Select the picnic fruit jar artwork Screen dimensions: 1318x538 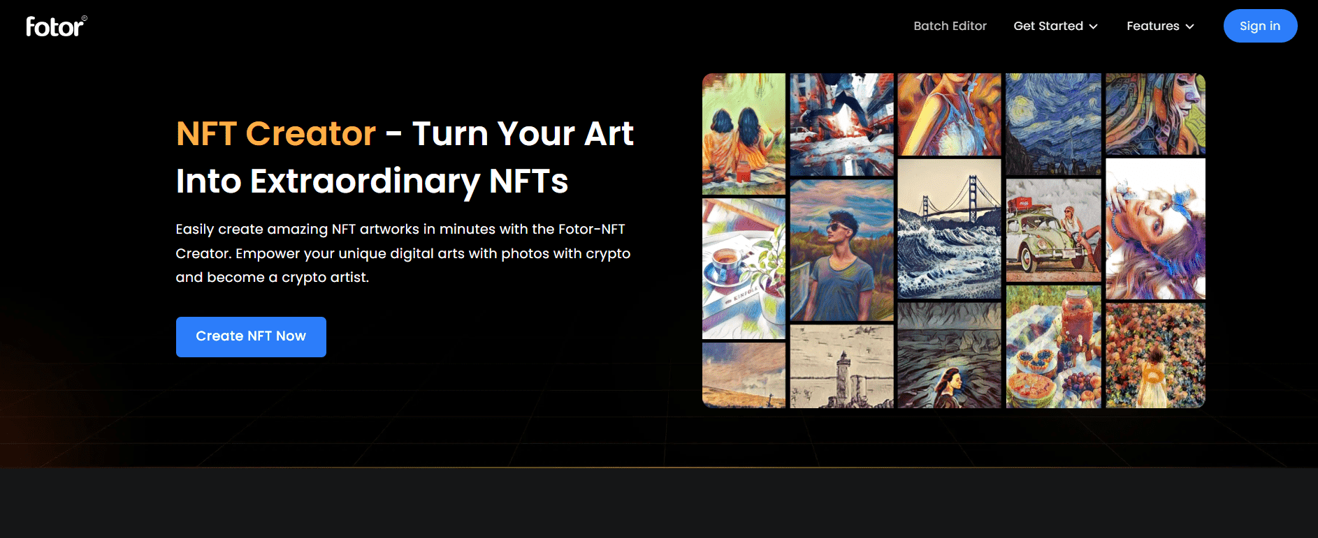[1053, 347]
